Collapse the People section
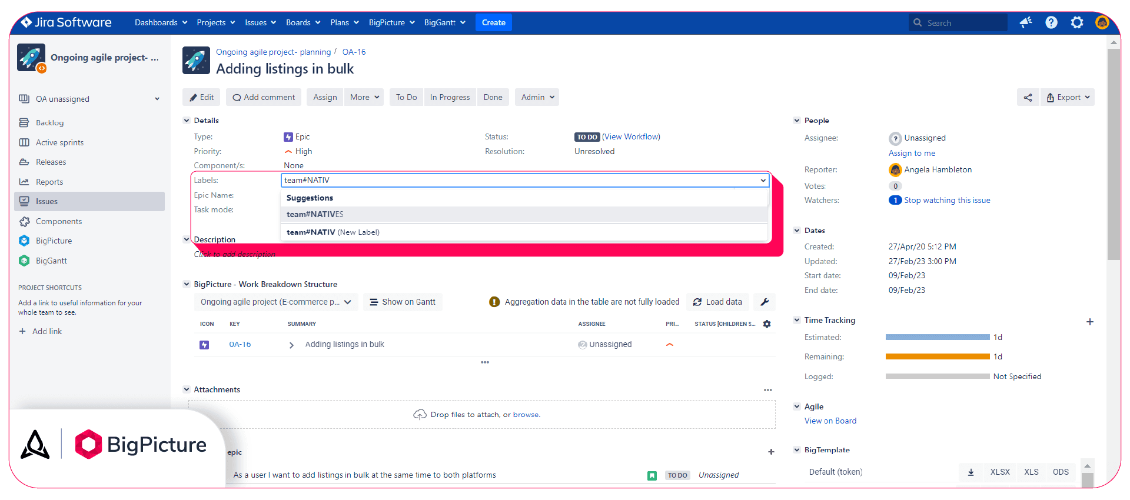This screenshot has width=1130, height=500. [797, 120]
